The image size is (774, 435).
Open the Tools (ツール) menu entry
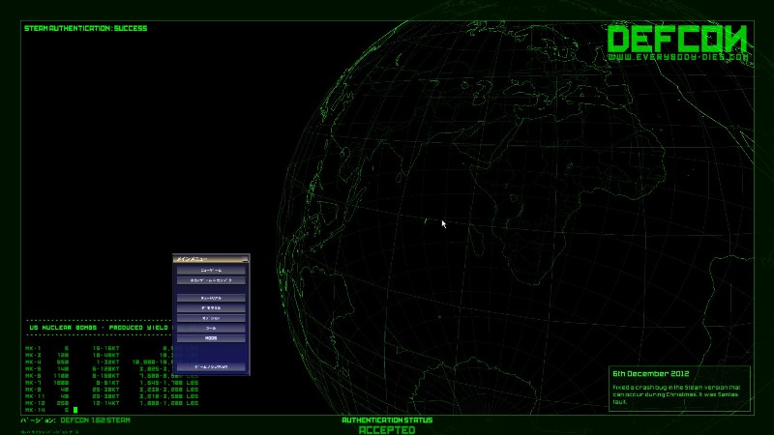tap(210, 329)
